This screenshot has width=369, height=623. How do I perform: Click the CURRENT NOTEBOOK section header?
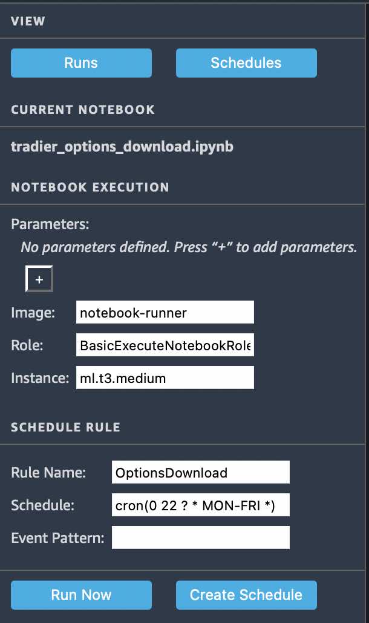click(x=82, y=110)
